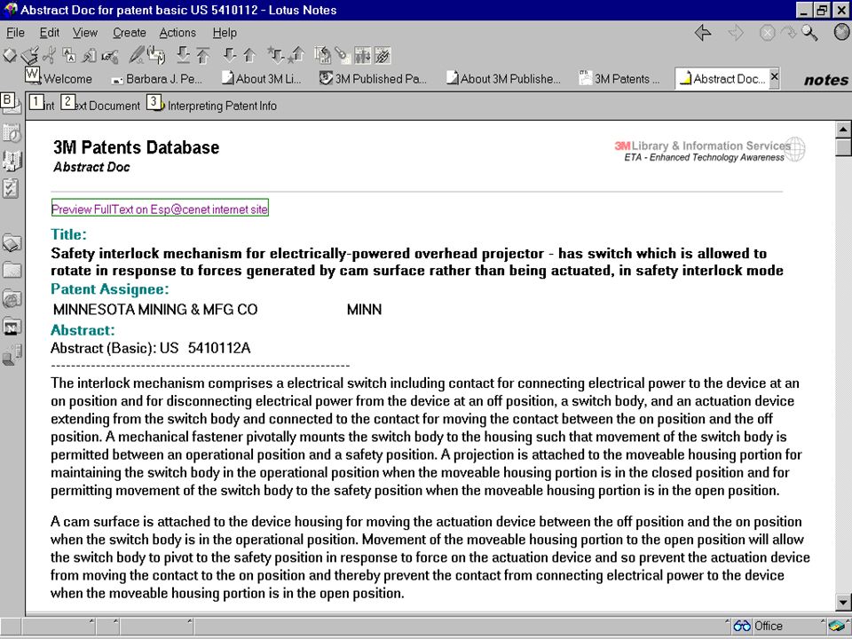Open the To Do clipboard bookmark
Screen dimensions: 852x639
12,188
